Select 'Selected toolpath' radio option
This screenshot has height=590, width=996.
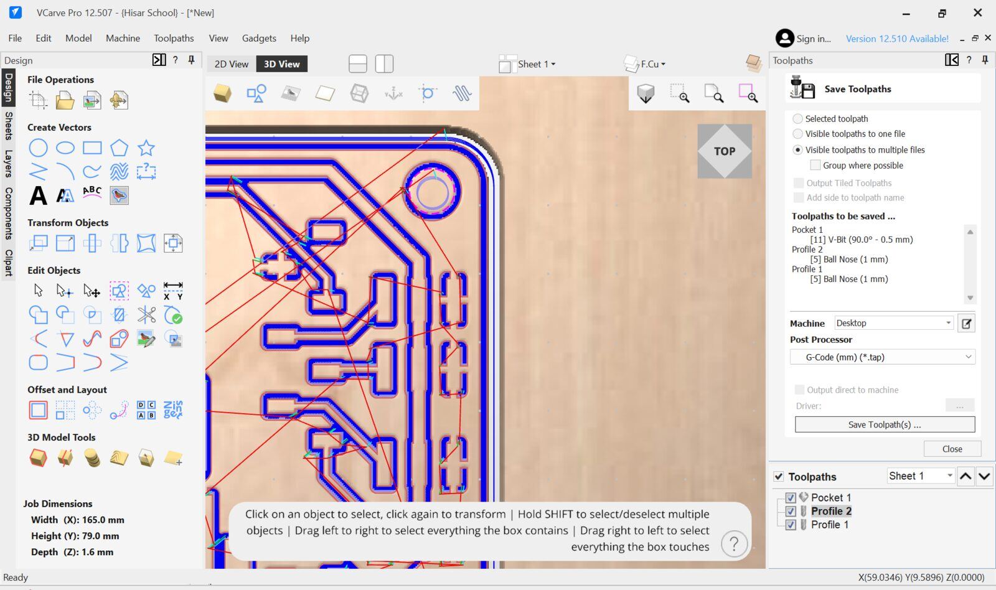[797, 118]
